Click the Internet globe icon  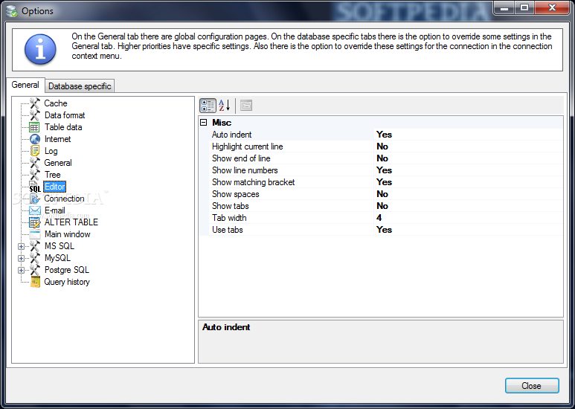(35, 139)
